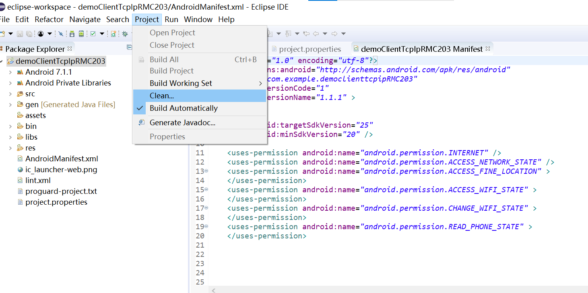Open the Back history dropdown arrow
The height and width of the screenshot is (293, 588).
(325, 34)
